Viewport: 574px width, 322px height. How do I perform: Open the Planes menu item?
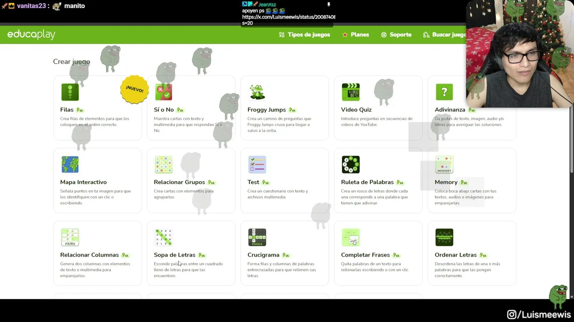coord(356,34)
